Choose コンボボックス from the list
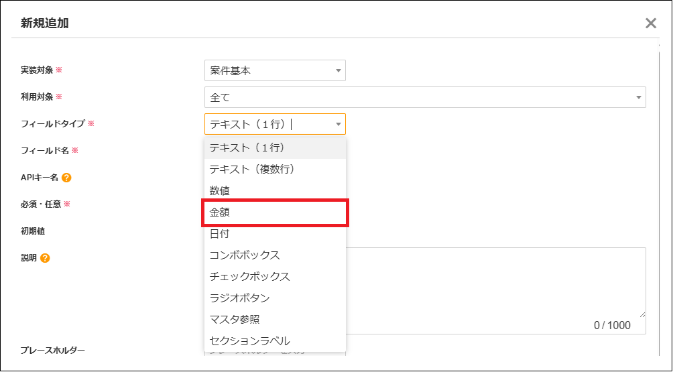This screenshot has width=673, height=372. [x=275, y=255]
